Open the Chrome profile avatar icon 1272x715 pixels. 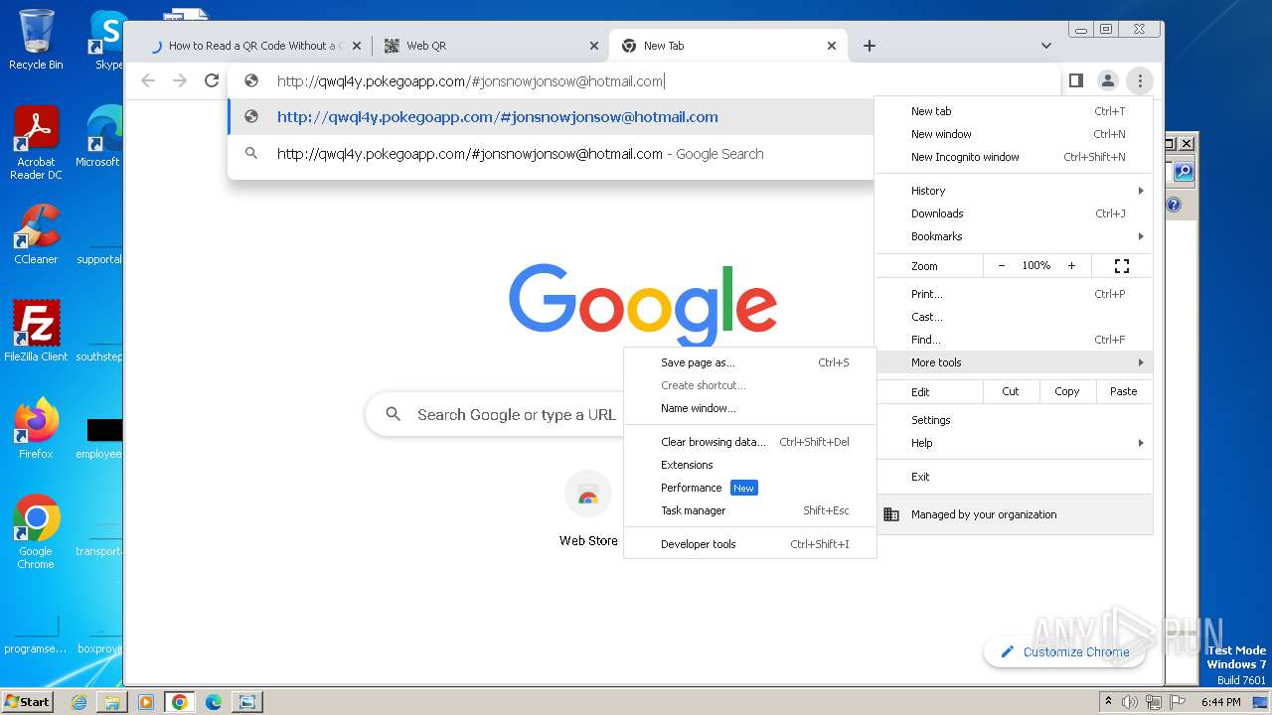click(1107, 80)
